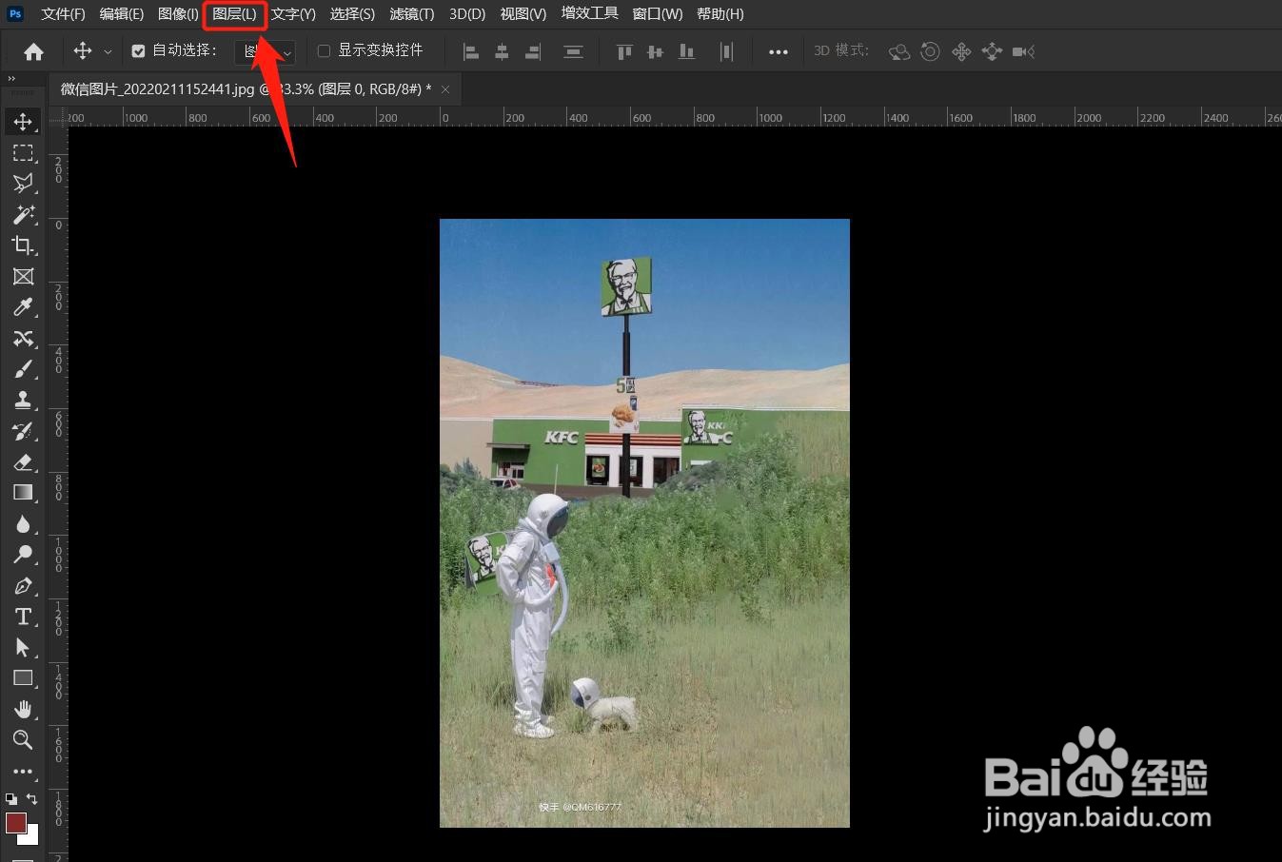Select the Clone Stamp tool
The height and width of the screenshot is (862, 1282).
coord(23,400)
